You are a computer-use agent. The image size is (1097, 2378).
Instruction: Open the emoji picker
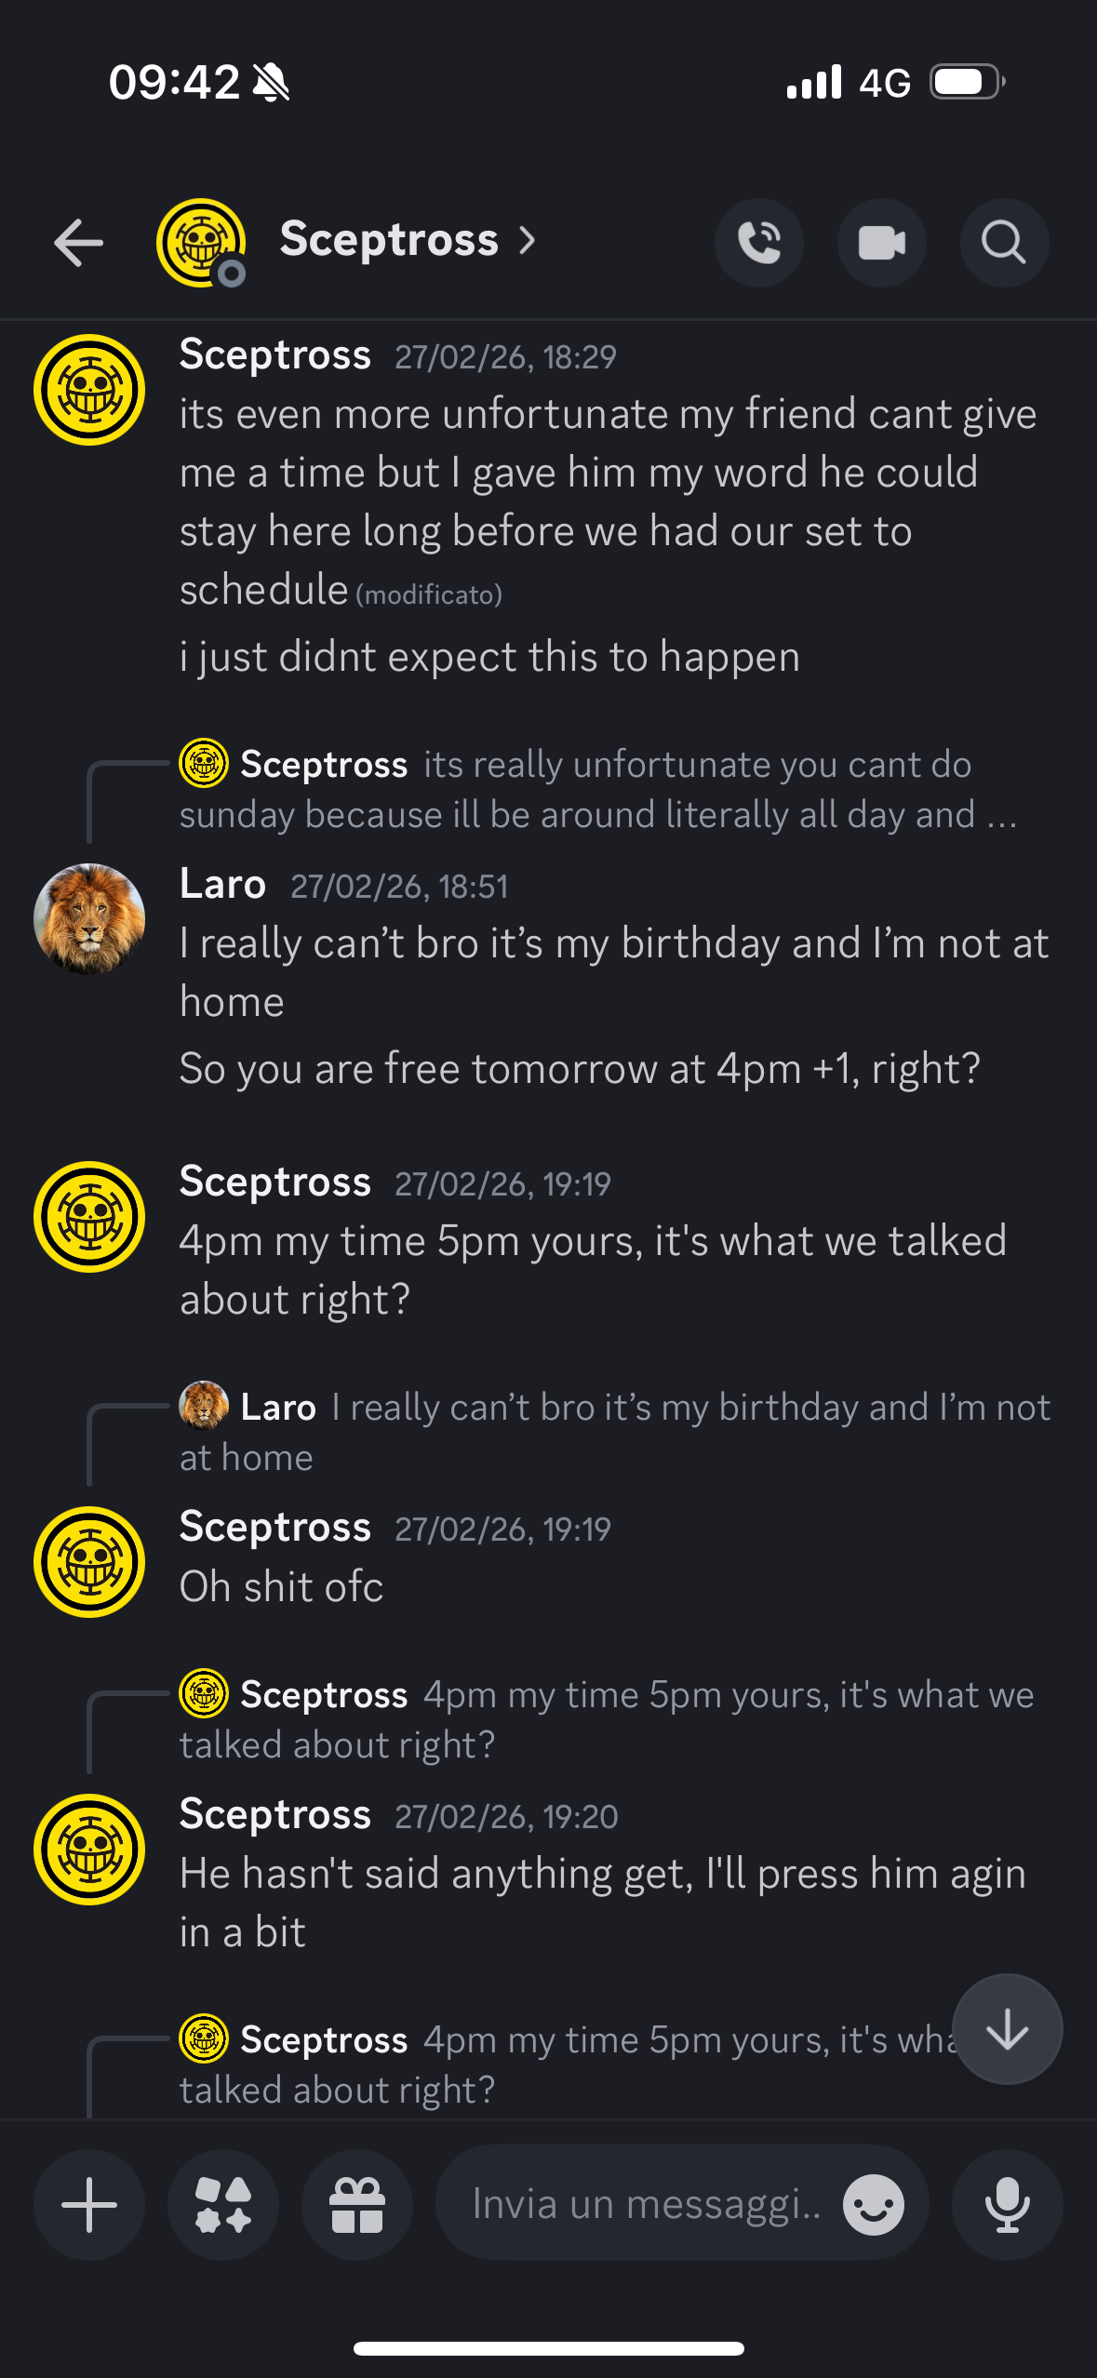873,2204
